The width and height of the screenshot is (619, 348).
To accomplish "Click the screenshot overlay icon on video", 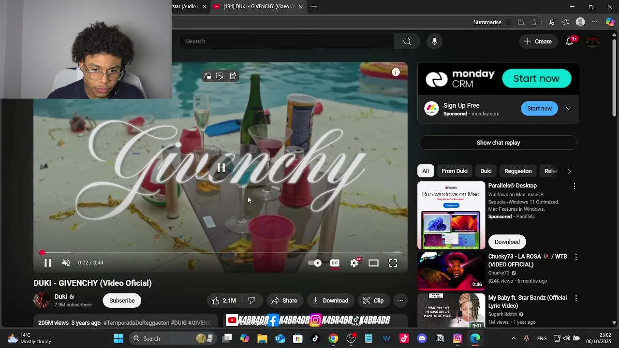I will (220, 76).
